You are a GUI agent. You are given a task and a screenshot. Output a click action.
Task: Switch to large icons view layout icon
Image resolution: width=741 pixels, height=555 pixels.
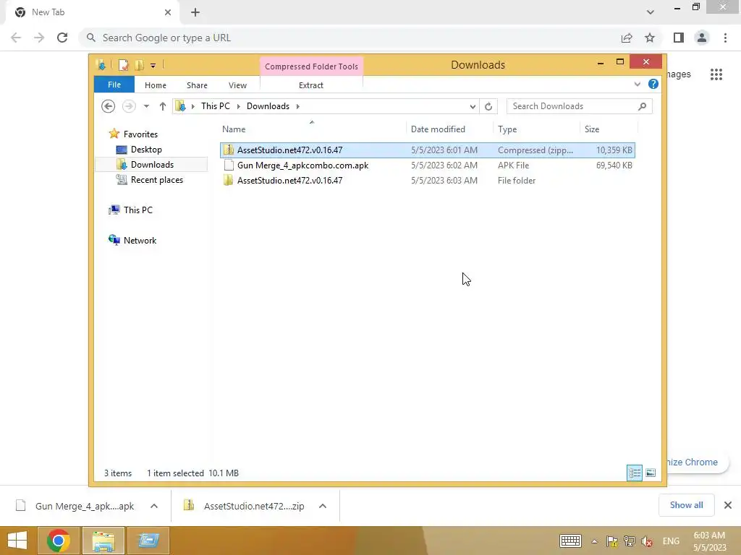651,473
